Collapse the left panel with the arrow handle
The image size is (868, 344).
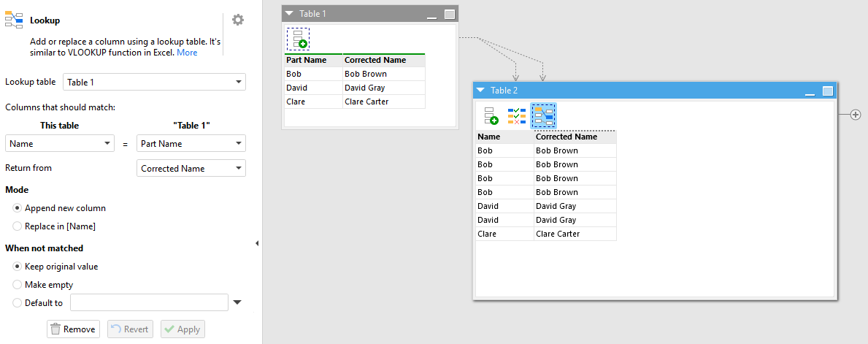[257, 243]
